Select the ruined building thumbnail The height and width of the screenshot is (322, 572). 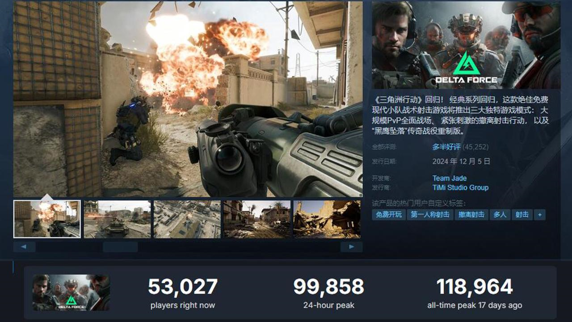[327, 219]
